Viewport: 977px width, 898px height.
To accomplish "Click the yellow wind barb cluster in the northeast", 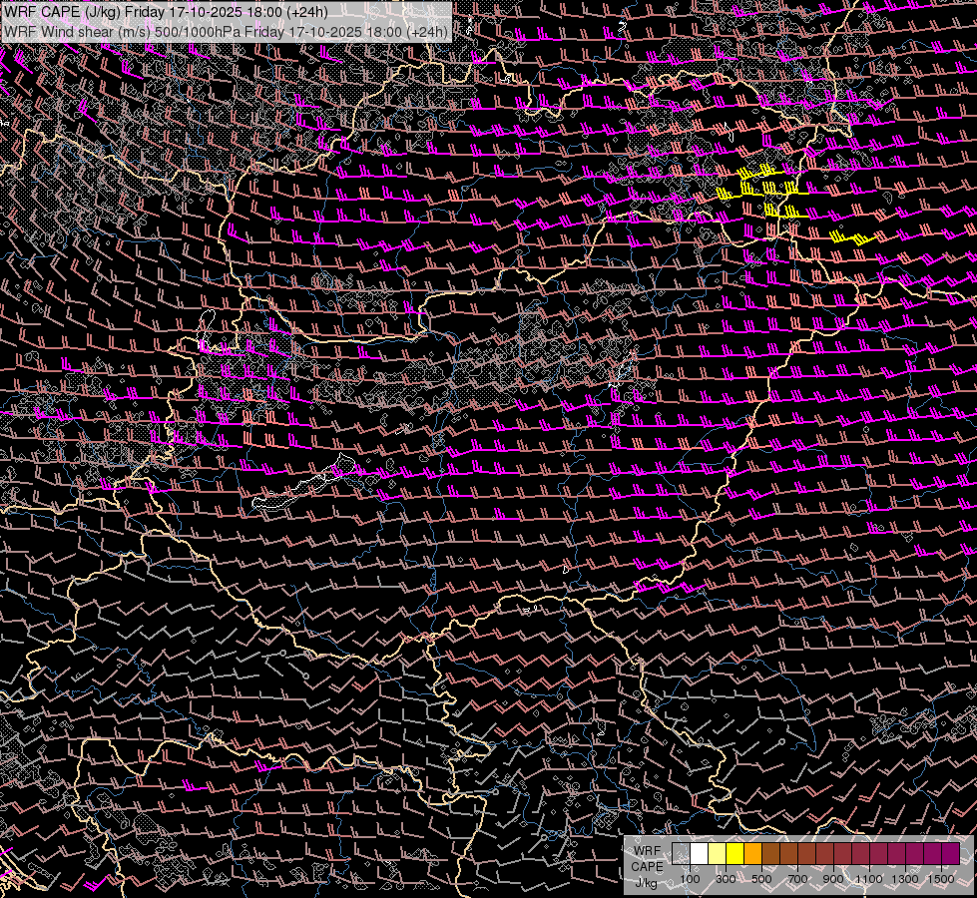I will click(768, 190).
